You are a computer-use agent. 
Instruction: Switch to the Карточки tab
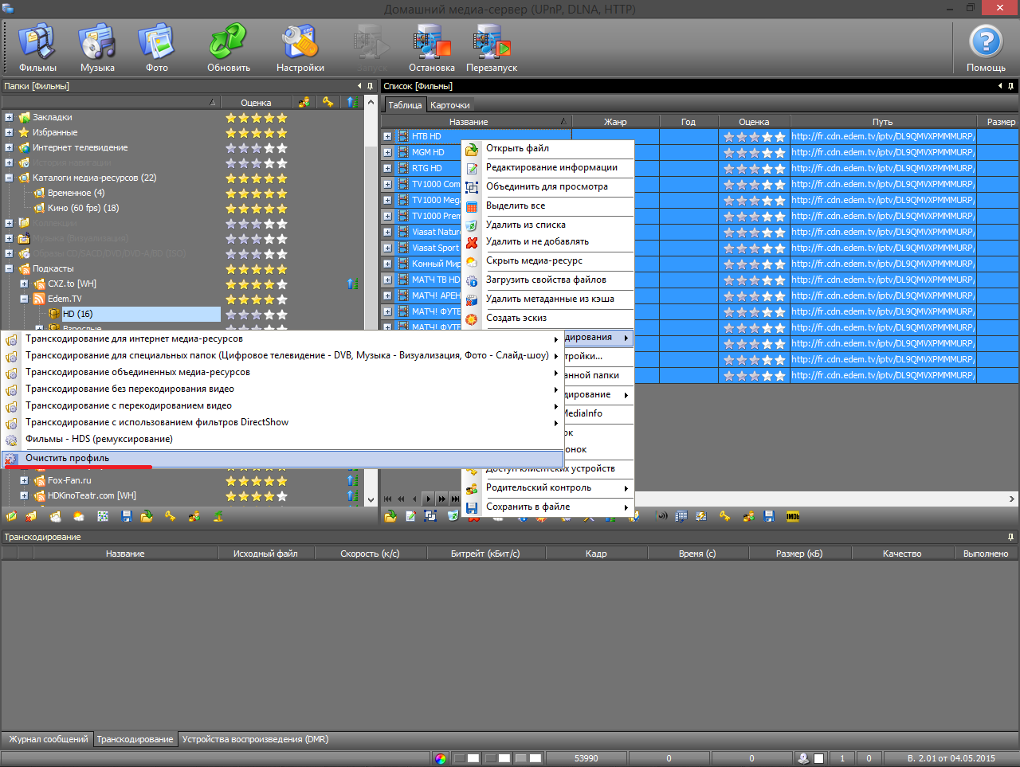click(x=449, y=105)
